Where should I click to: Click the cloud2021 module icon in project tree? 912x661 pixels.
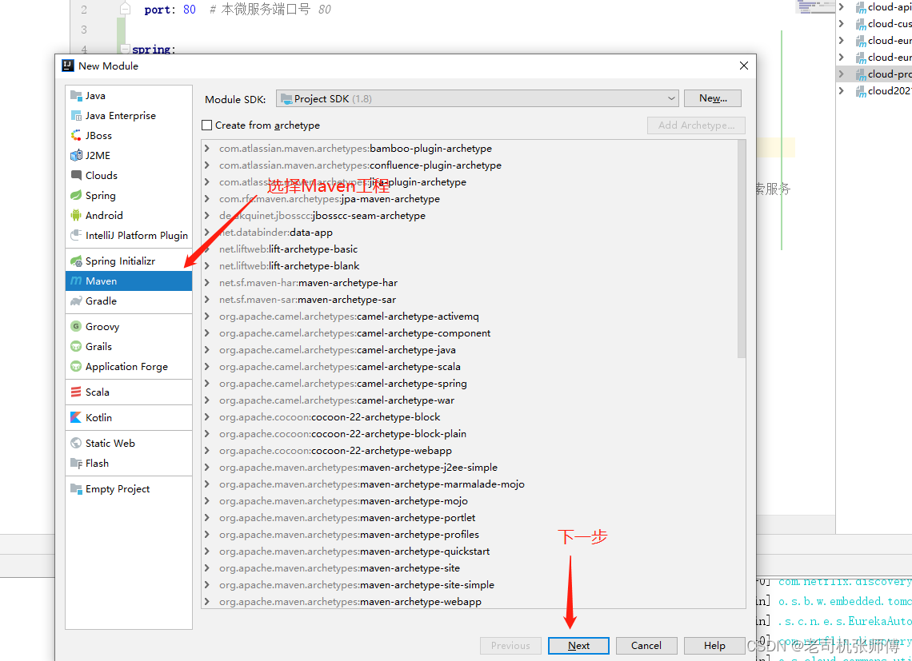861,91
